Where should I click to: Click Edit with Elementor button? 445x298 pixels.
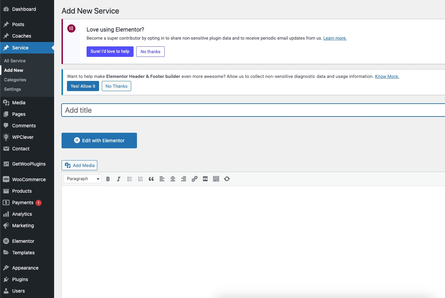tap(99, 141)
